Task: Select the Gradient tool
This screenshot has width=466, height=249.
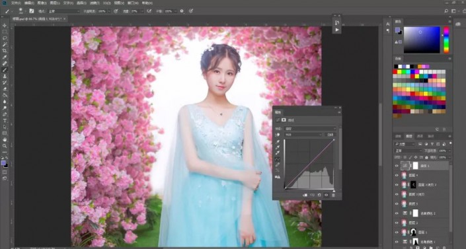Action: (5, 95)
